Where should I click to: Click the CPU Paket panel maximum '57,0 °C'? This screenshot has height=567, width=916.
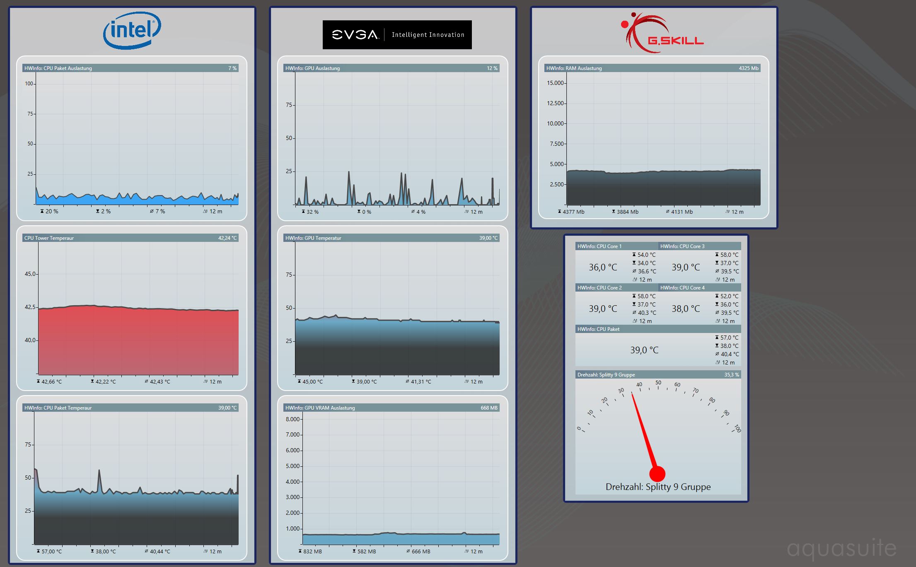[729, 338]
